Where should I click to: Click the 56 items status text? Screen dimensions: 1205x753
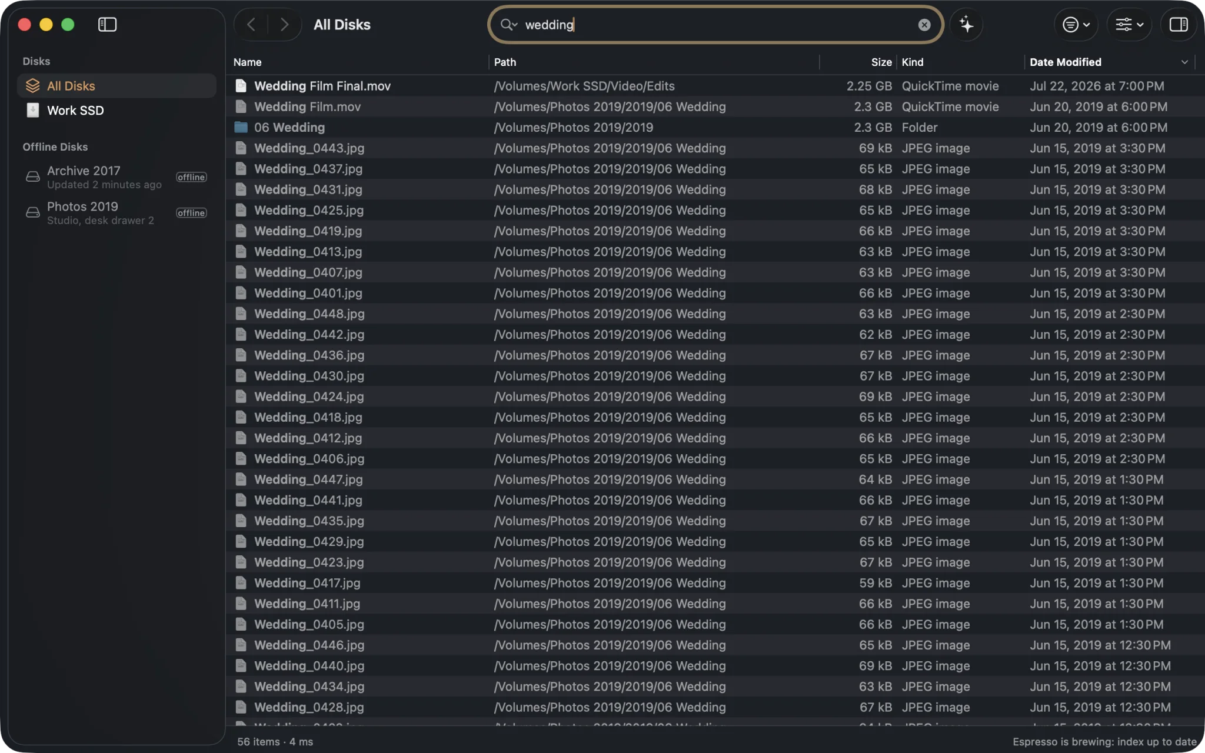click(275, 742)
